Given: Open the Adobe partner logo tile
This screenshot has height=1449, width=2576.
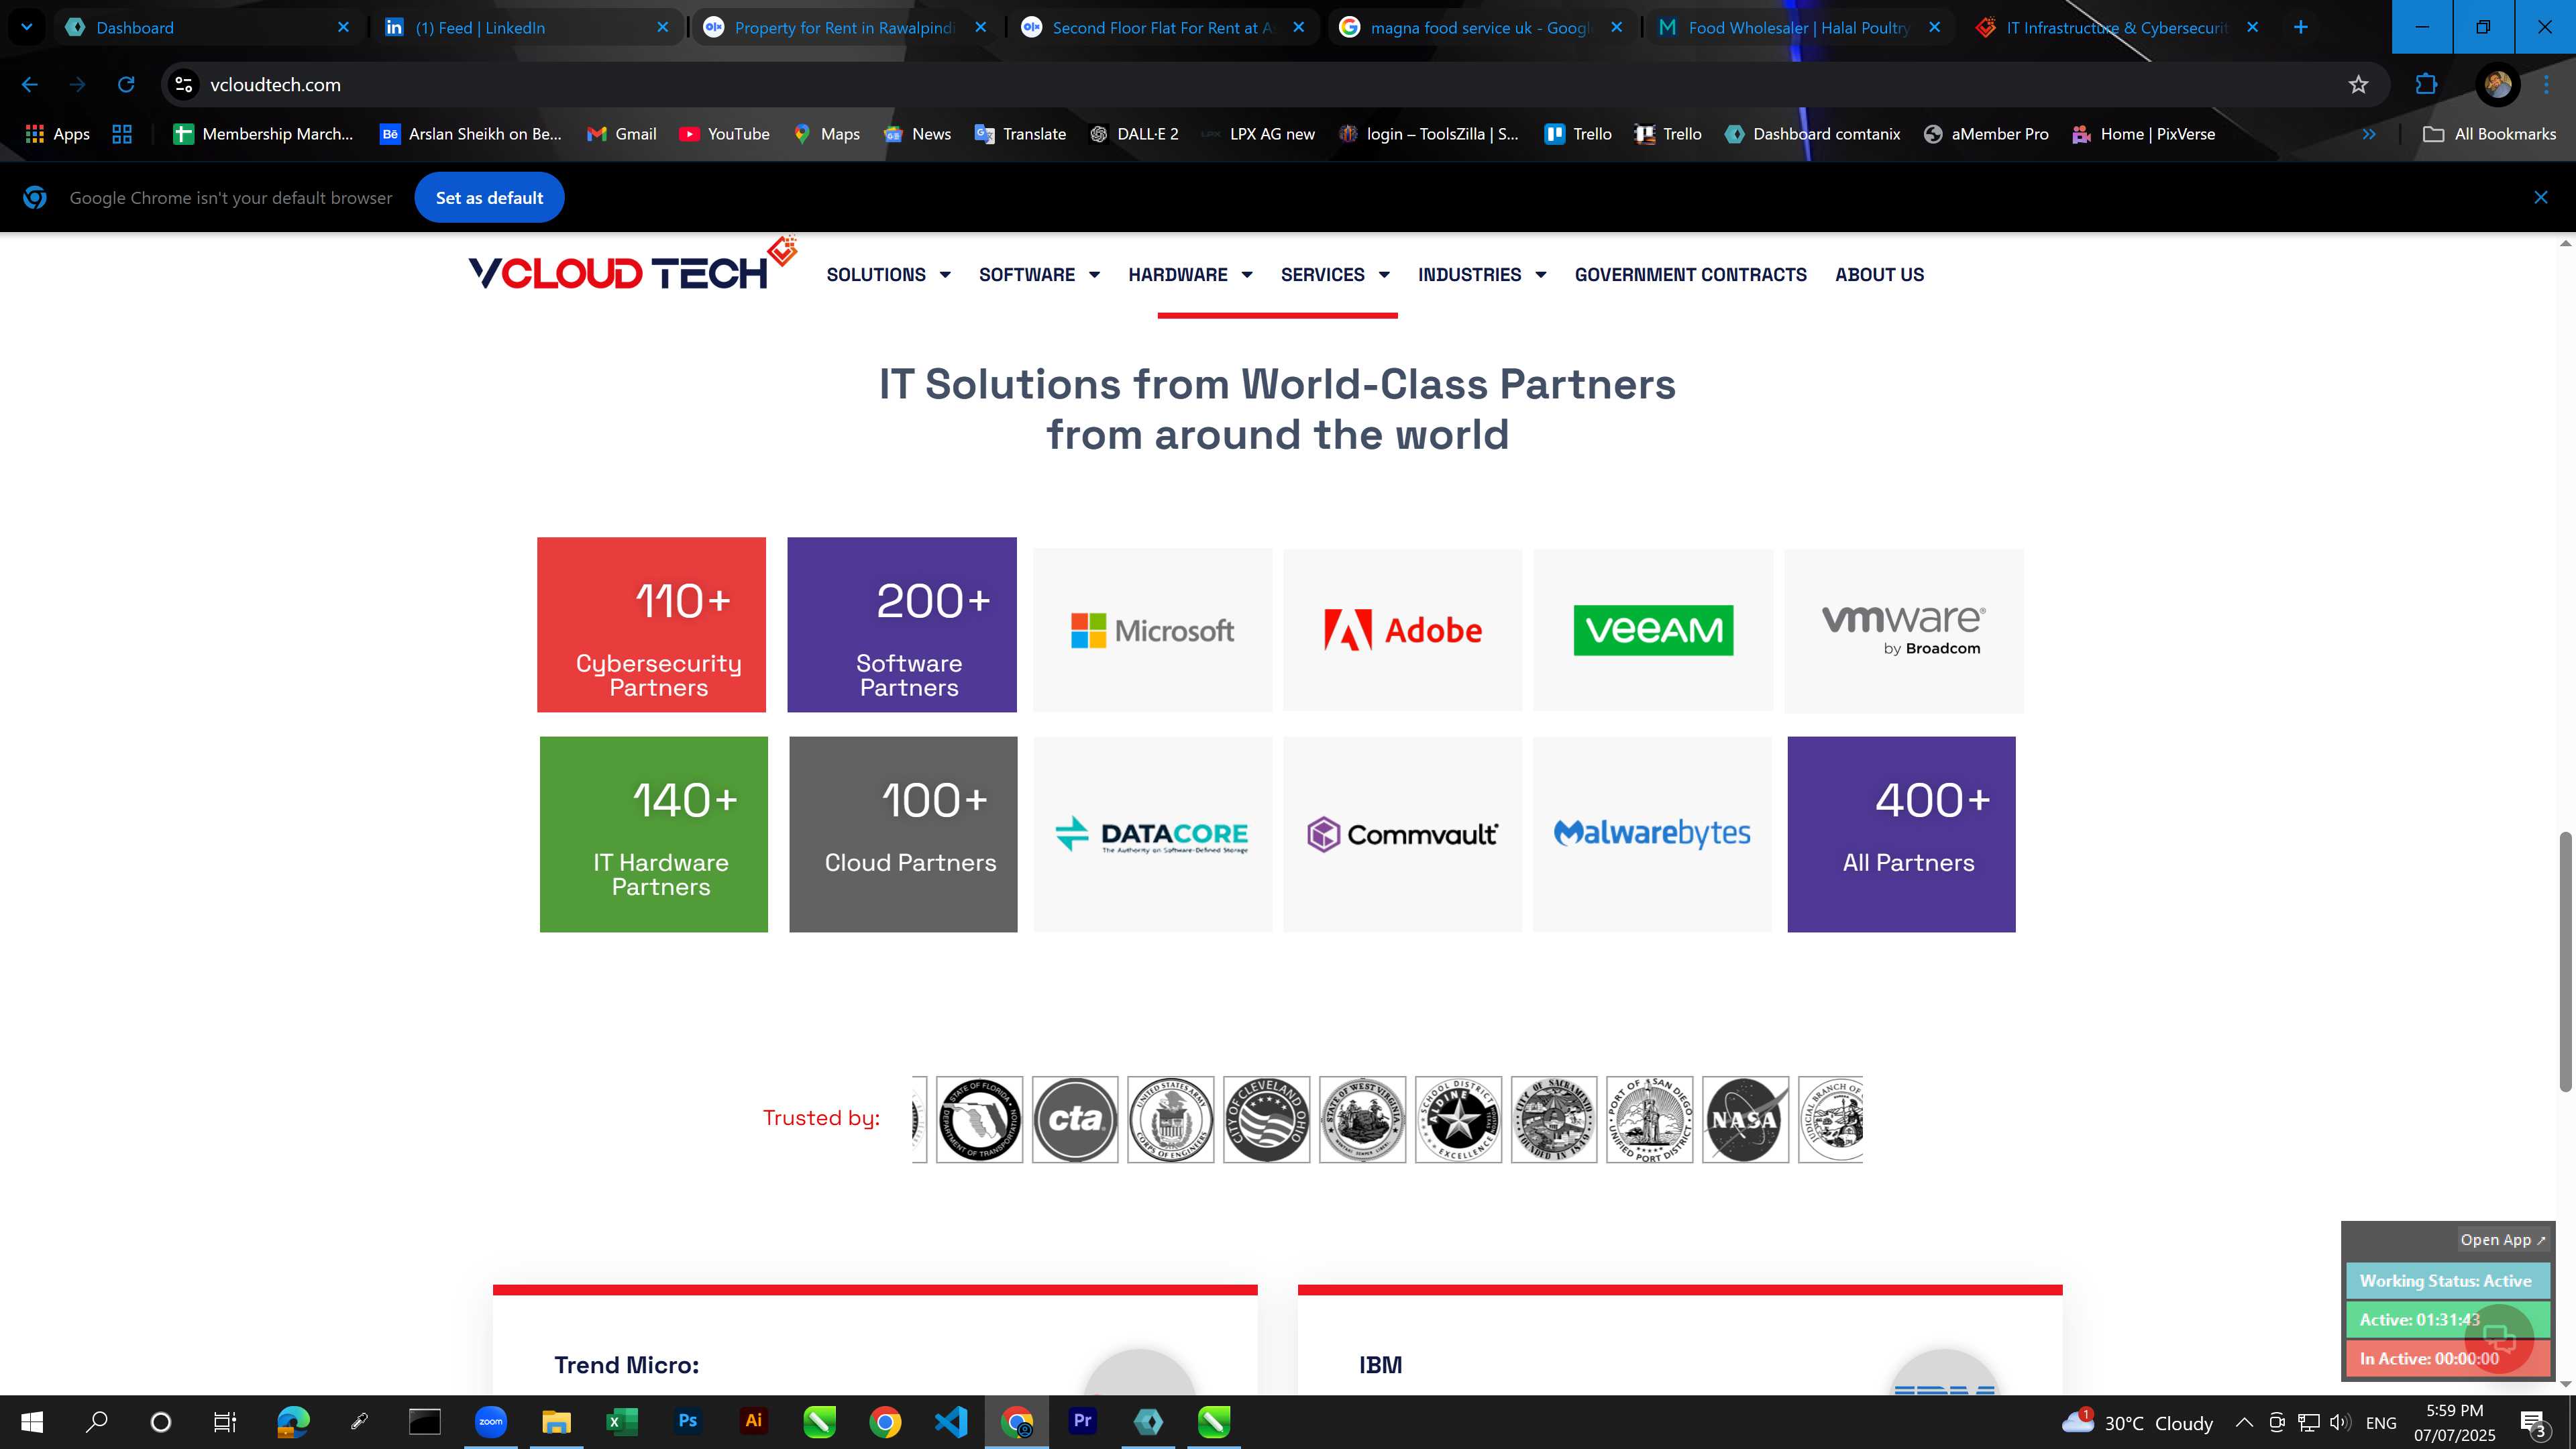Looking at the screenshot, I should point(1402,630).
